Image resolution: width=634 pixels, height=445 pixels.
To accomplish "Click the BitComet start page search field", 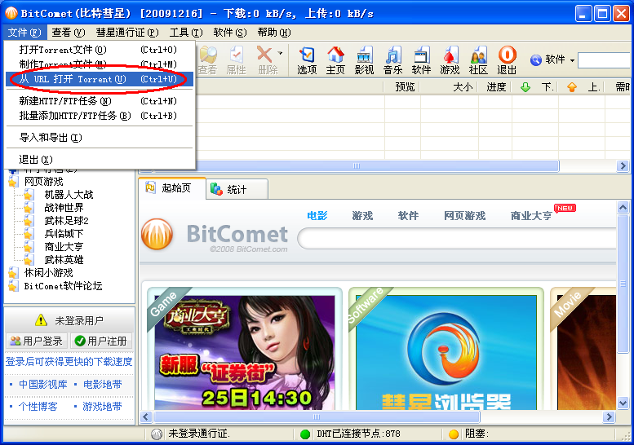I will tap(457, 239).
